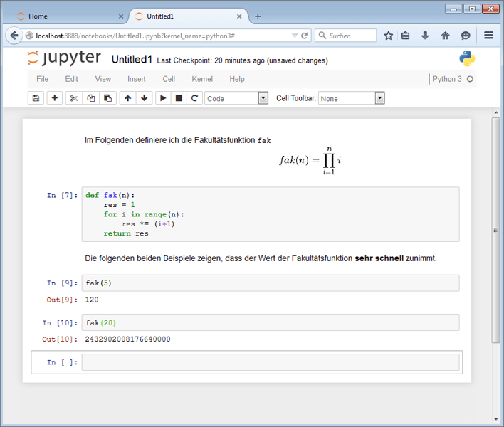Open the cell type dropdown showing Code
The height and width of the screenshot is (427, 504).
tap(236, 98)
